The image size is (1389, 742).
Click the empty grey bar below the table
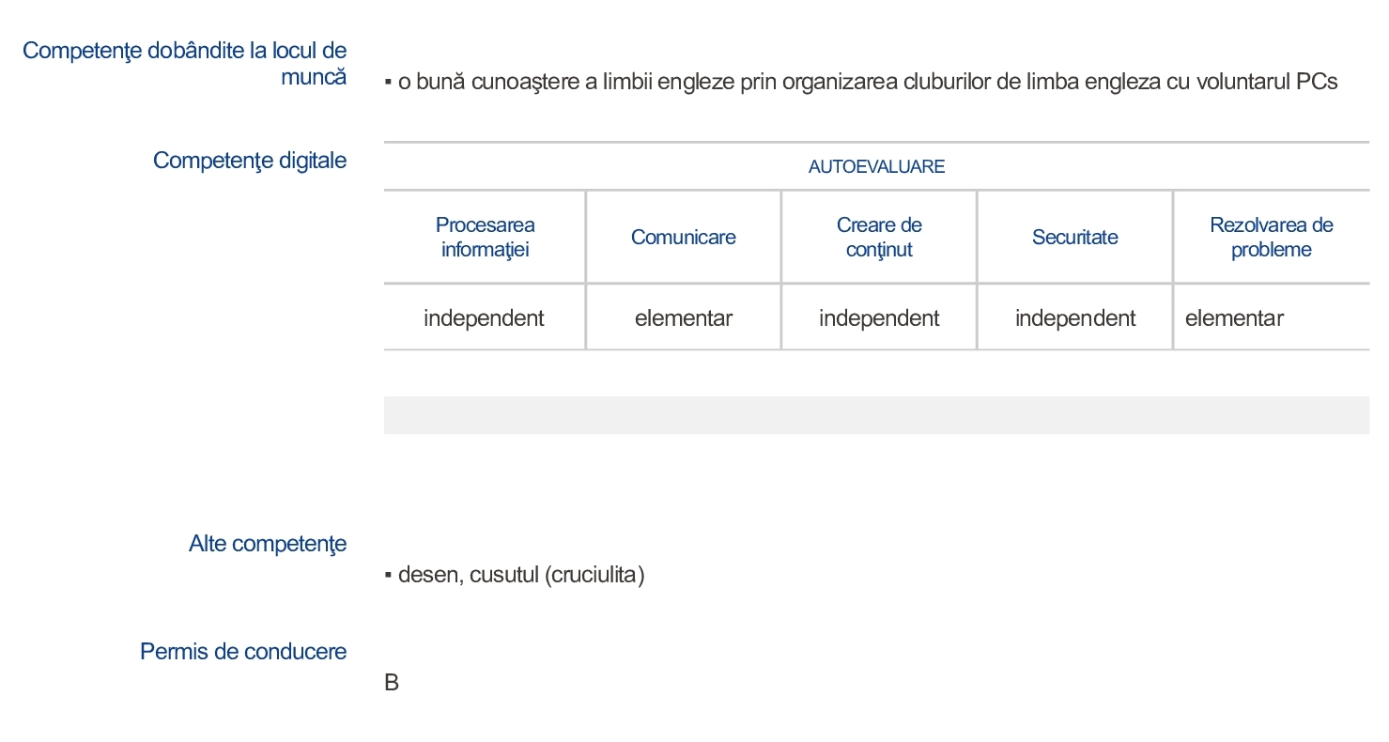point(876,415)
